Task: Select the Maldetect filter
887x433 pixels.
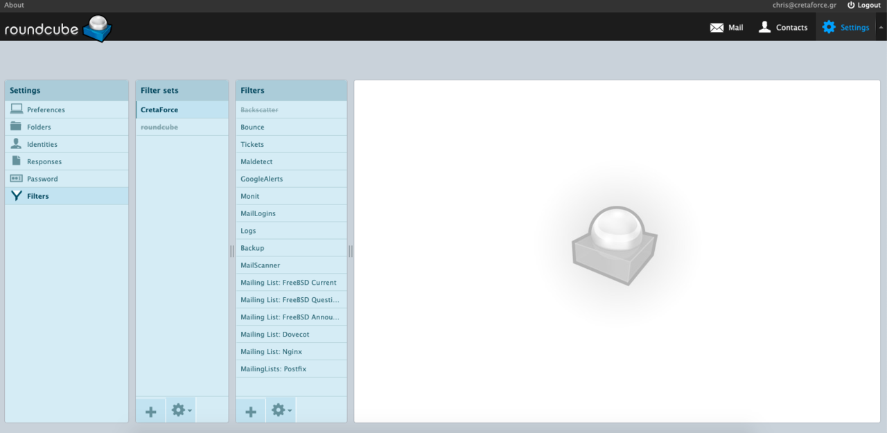Action: 291,161
